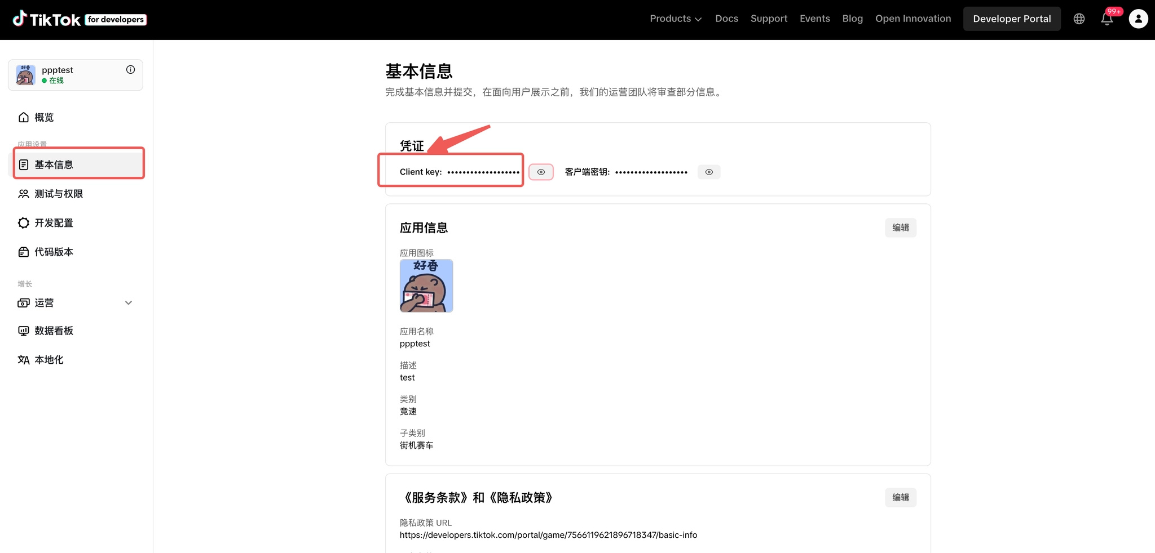Click the ppptest app avatar in sidebar
1155x553 pixels.
[25, 75]
